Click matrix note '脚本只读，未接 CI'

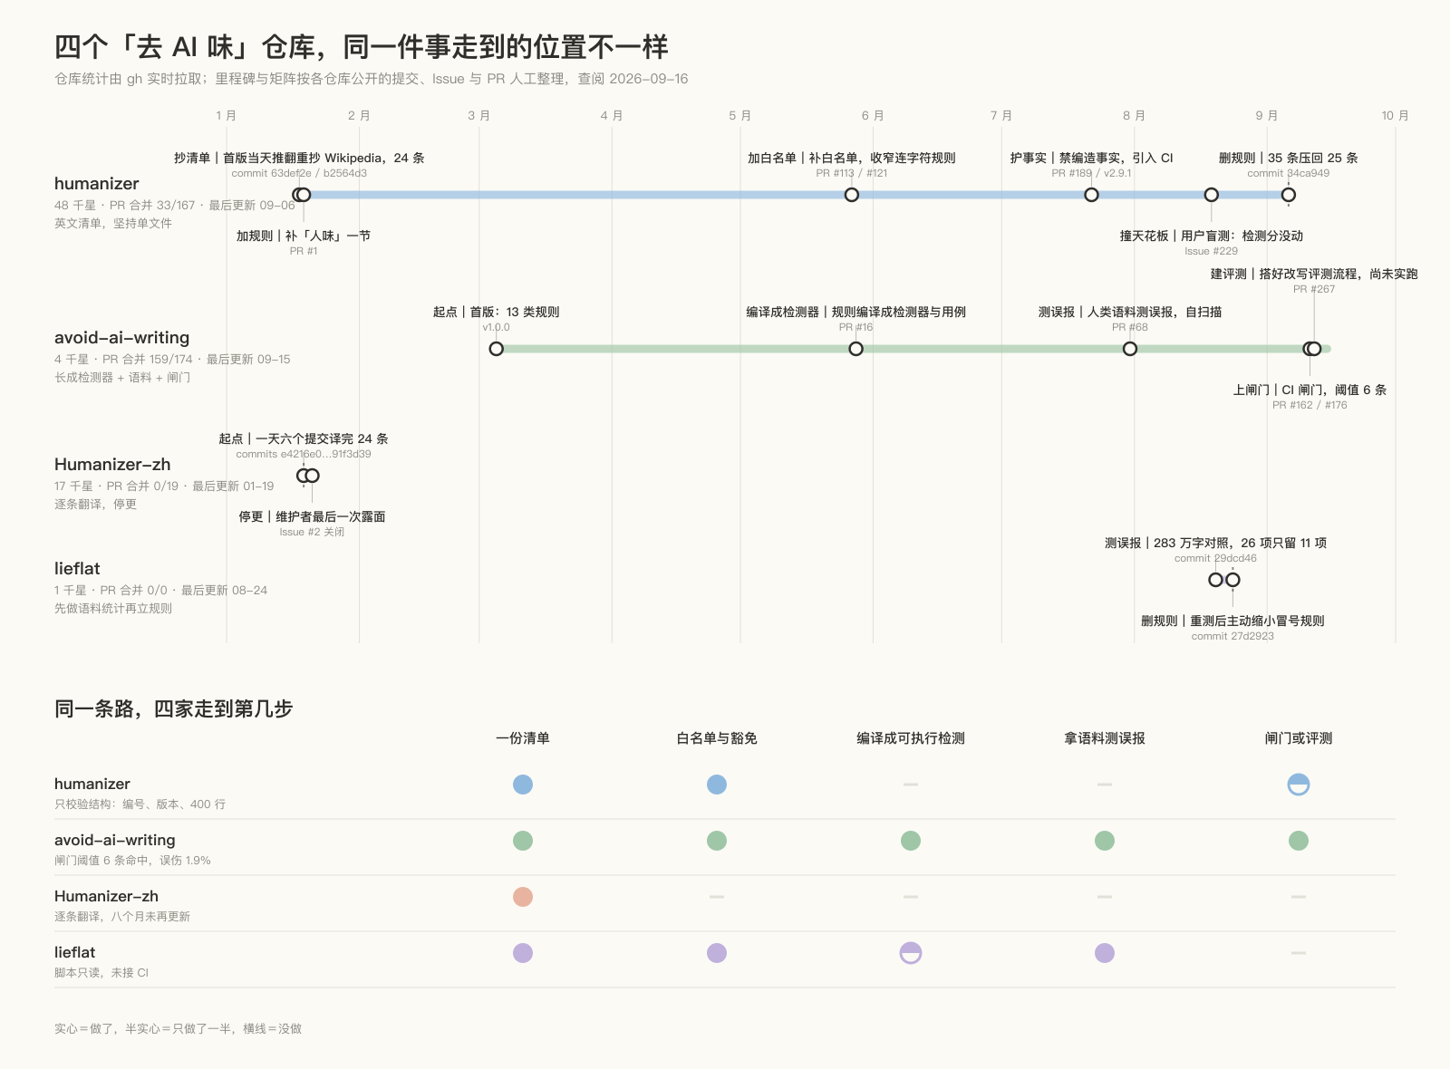click(101, 973)
